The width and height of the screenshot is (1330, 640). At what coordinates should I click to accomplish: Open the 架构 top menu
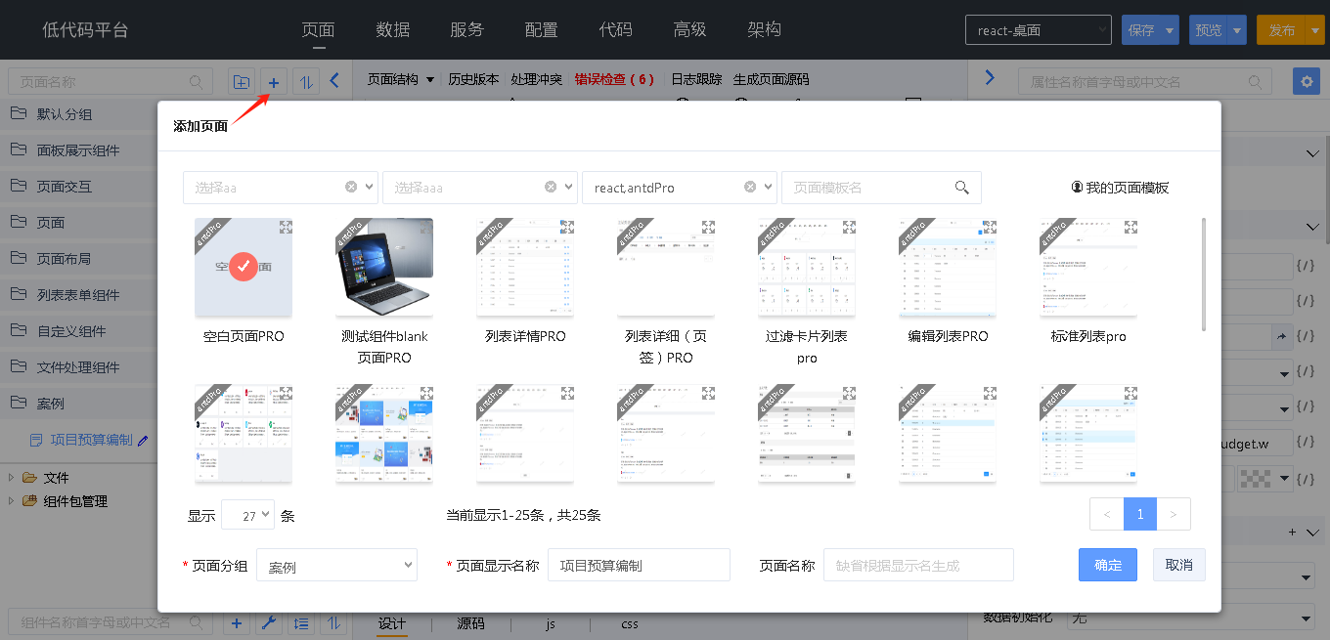pyautogui.click(x=765, y=29)
